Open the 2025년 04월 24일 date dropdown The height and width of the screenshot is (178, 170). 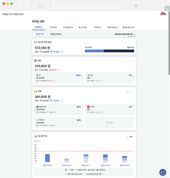pyautogui.click(x=125, y=34)
